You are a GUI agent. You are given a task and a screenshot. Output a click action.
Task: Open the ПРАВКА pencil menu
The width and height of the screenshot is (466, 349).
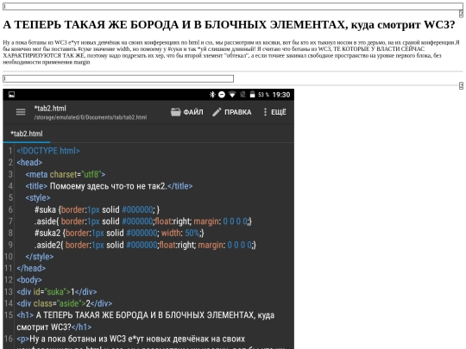(232, 112)
